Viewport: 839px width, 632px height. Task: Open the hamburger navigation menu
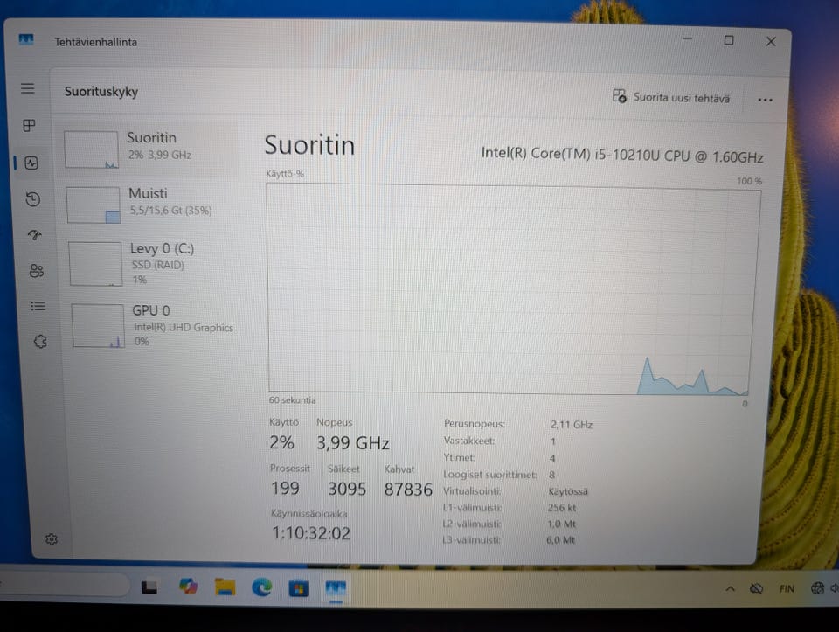click(28, 88)
